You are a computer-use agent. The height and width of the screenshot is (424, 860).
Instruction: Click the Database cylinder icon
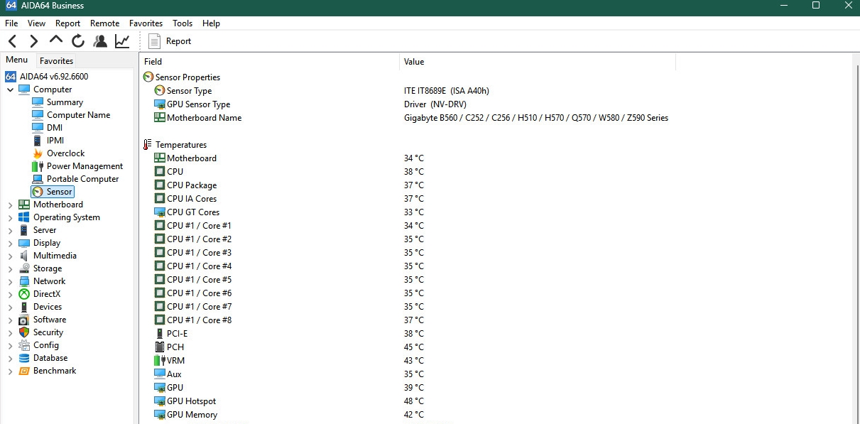[24, 358]
